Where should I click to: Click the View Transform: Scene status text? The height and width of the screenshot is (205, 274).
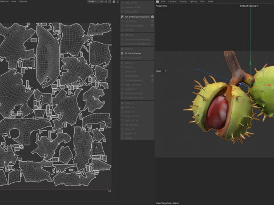167,203
